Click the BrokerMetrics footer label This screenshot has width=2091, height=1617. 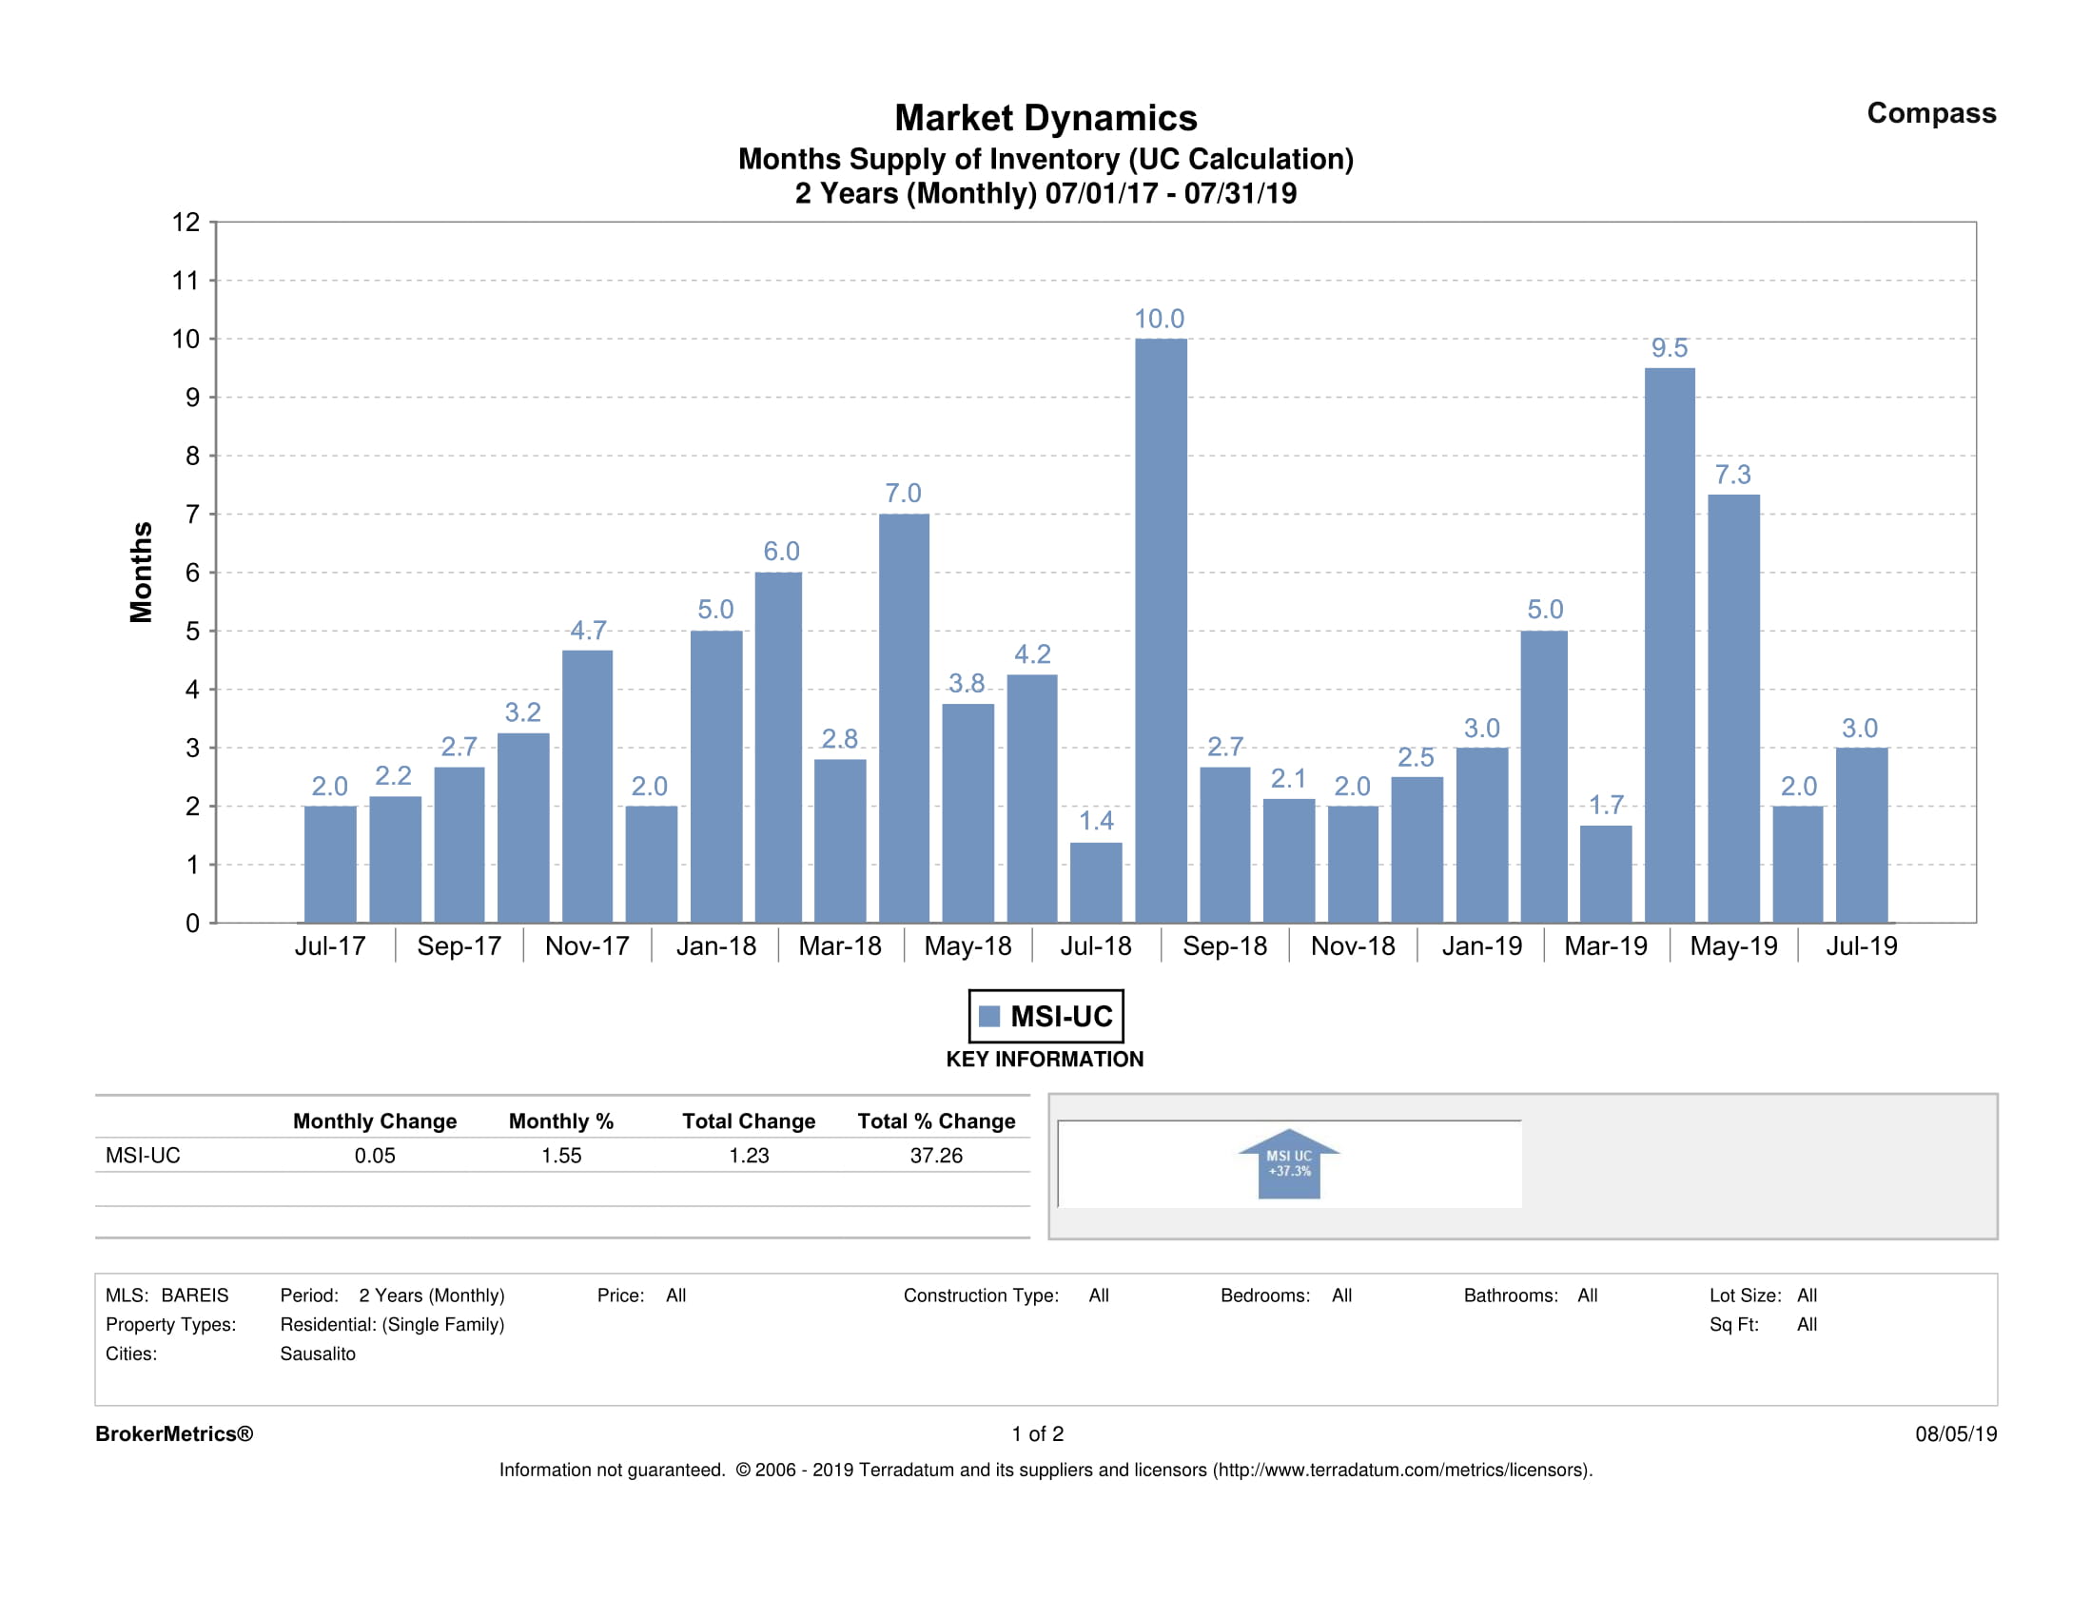click(x=174, y=1433)
